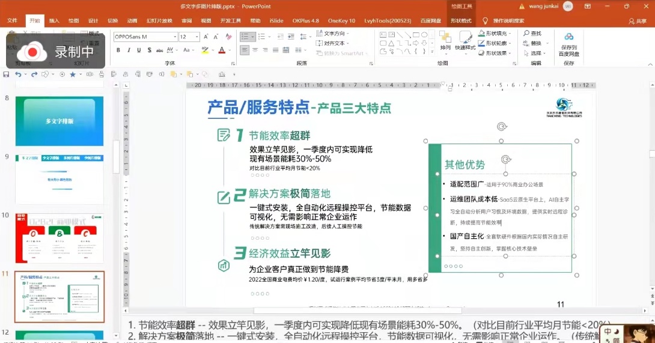
Task: Toggle underline text formatting
Action: coord(140,50)
